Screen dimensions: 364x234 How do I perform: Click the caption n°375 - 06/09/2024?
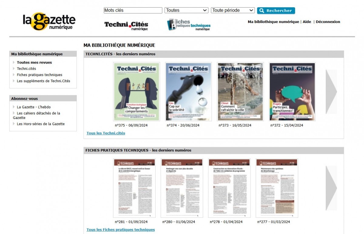131,125
